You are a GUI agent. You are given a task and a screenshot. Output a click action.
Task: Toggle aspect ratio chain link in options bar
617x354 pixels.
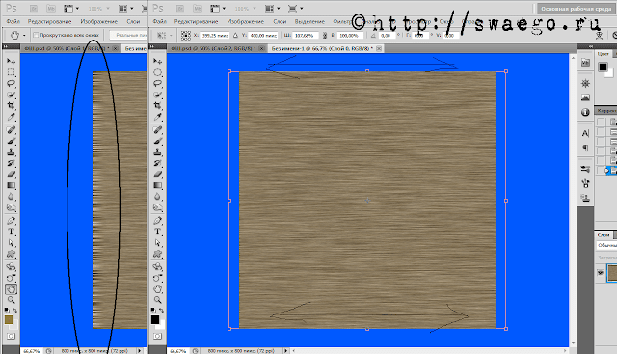coord(325,36)
